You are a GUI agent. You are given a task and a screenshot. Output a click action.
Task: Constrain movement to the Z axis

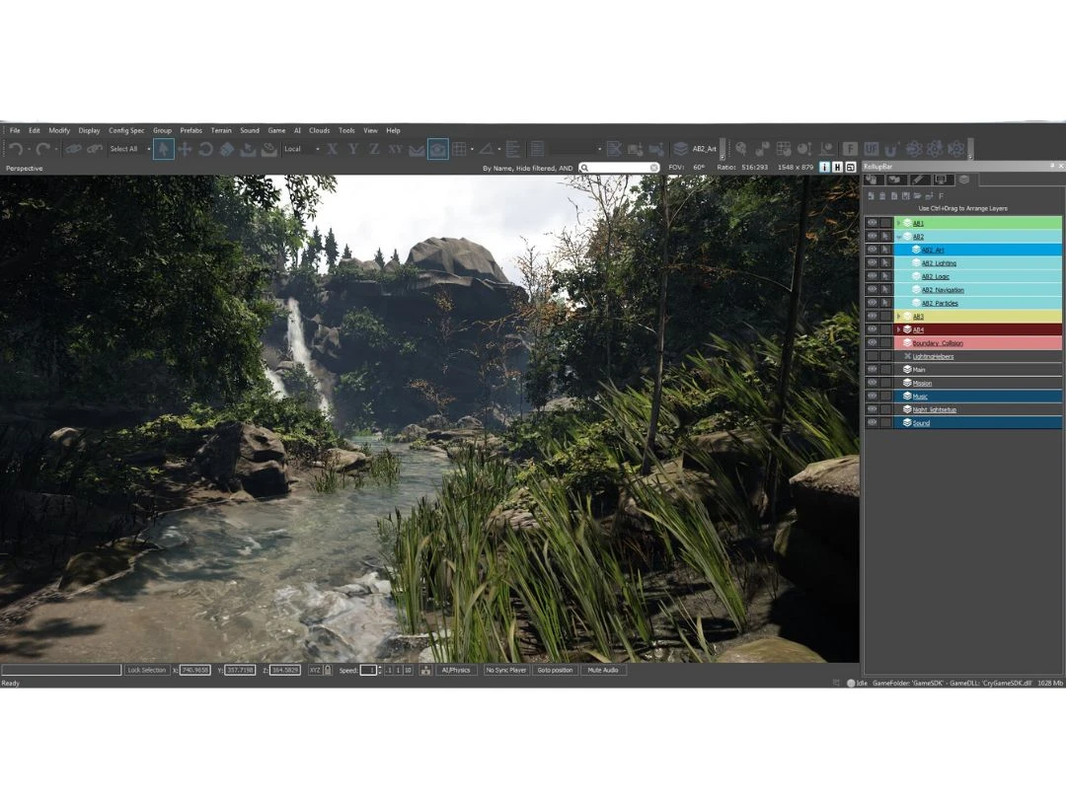click(x=374, y=149)
